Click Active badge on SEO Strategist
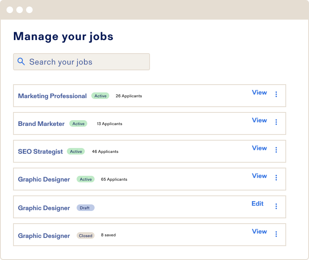 pyautogui.click(x=76, y=152)
